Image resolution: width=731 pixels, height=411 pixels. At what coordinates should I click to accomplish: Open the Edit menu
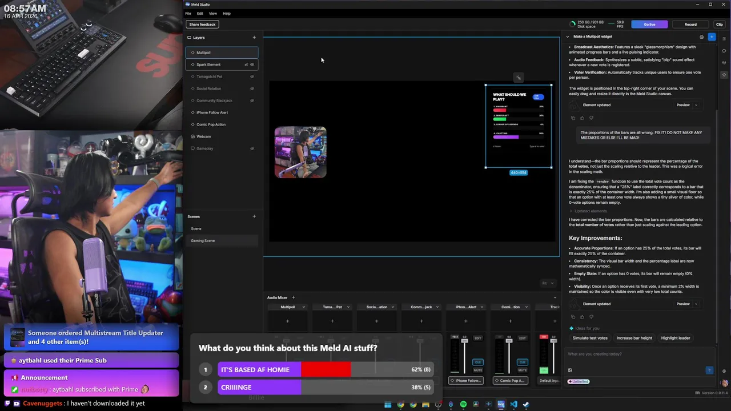click(x=200, y=13)
